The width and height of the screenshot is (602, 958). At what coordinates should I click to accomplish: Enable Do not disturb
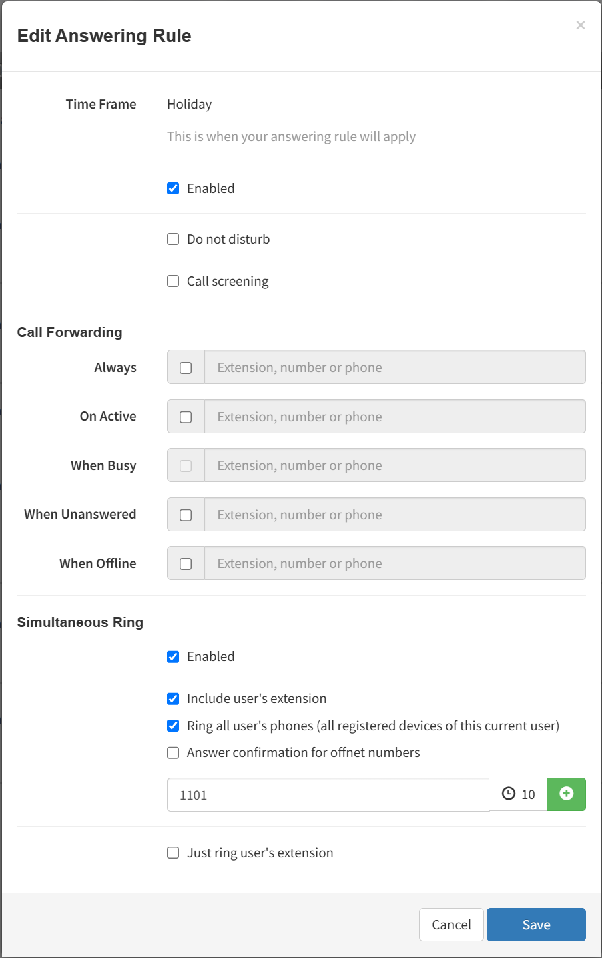pyautogui.click(x=173, y=239)
